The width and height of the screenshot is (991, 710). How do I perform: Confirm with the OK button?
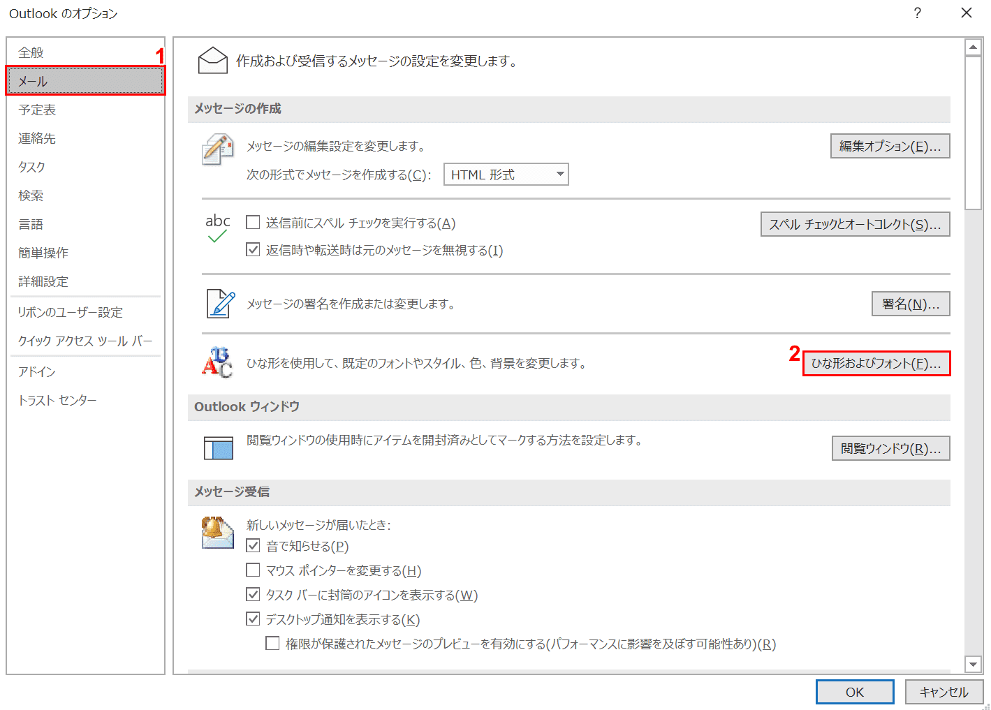click(x=855, y=692)
